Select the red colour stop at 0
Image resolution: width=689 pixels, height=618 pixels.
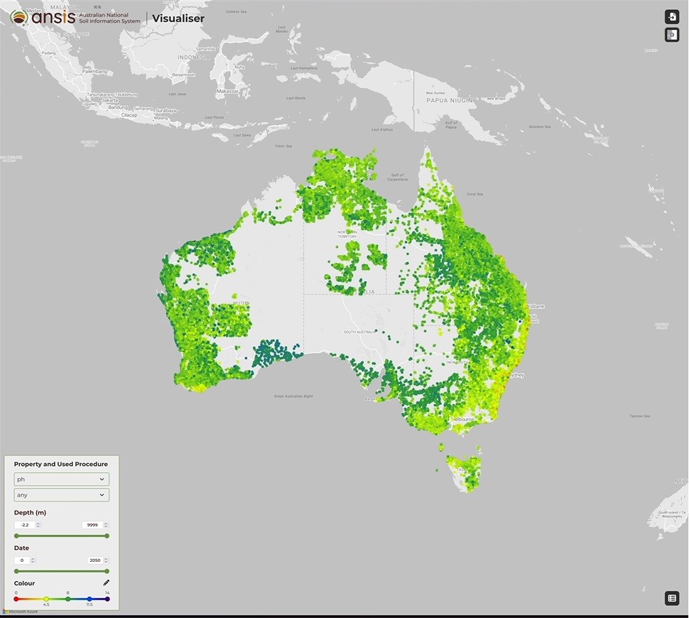(16, 599)
